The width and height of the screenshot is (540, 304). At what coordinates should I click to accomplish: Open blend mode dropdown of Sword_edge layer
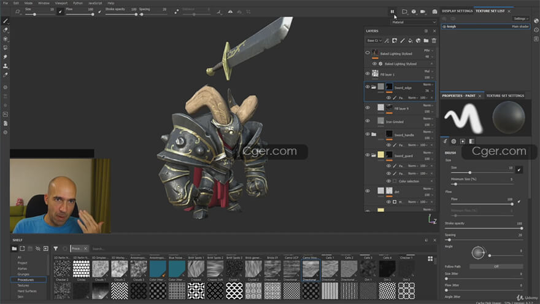428,85
